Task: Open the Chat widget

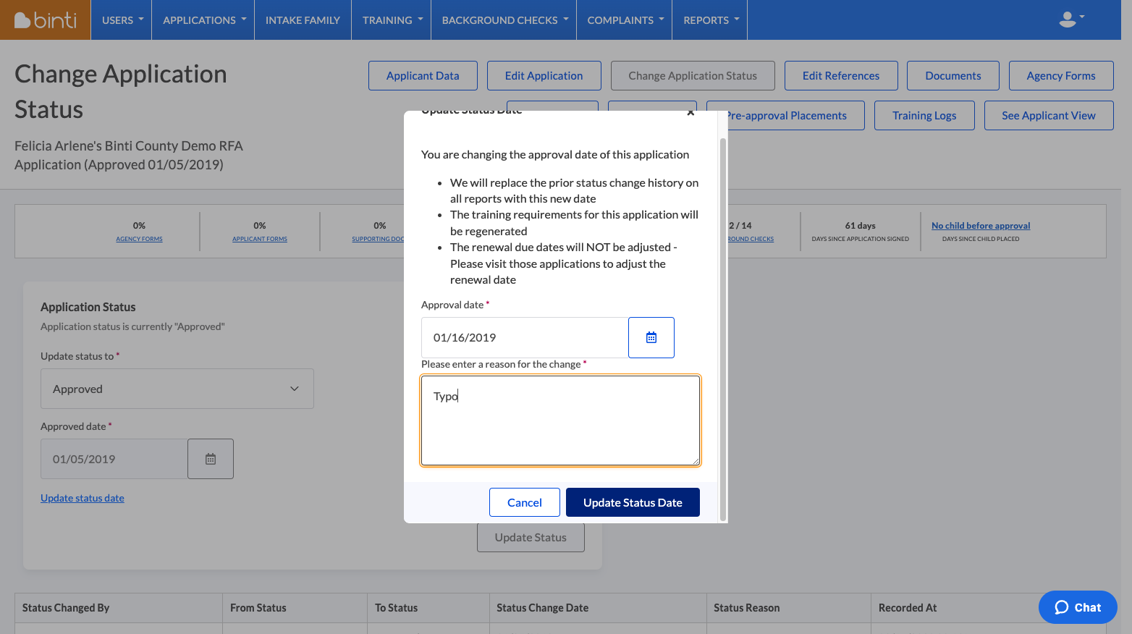Action: coord(1078,607)
